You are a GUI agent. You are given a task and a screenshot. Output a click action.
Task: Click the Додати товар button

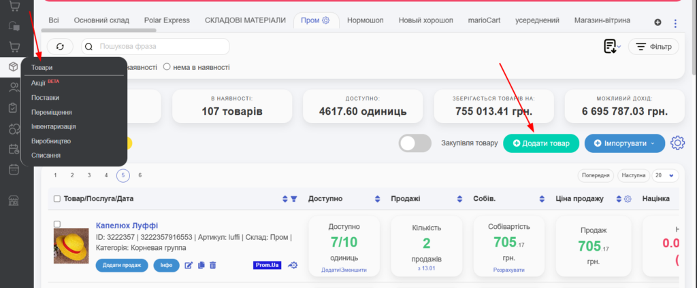tap(540, 143)
